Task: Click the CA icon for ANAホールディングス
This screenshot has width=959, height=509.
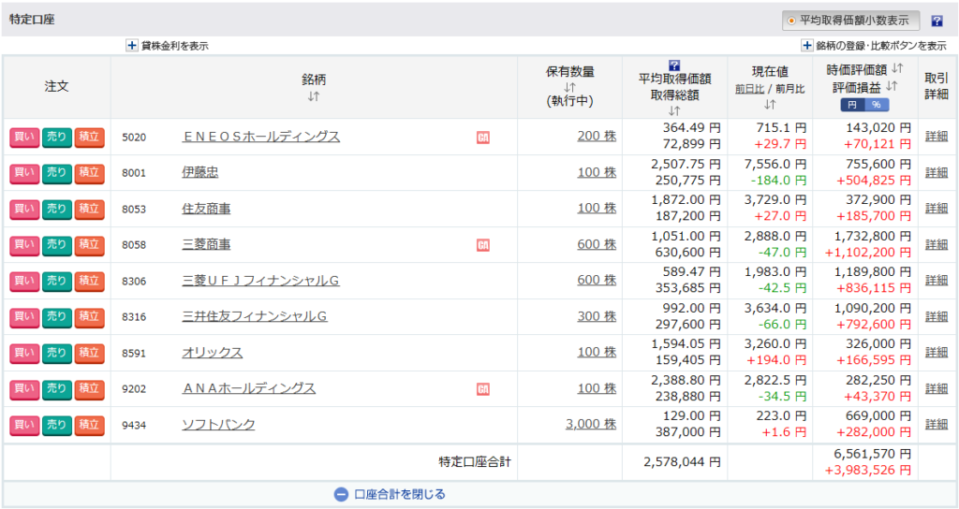Action: tap(482, 389)
